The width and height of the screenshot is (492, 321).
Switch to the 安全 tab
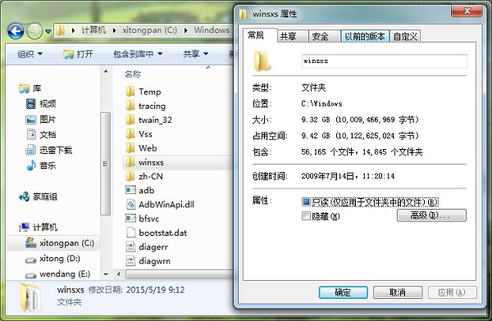tap(325, 36)
